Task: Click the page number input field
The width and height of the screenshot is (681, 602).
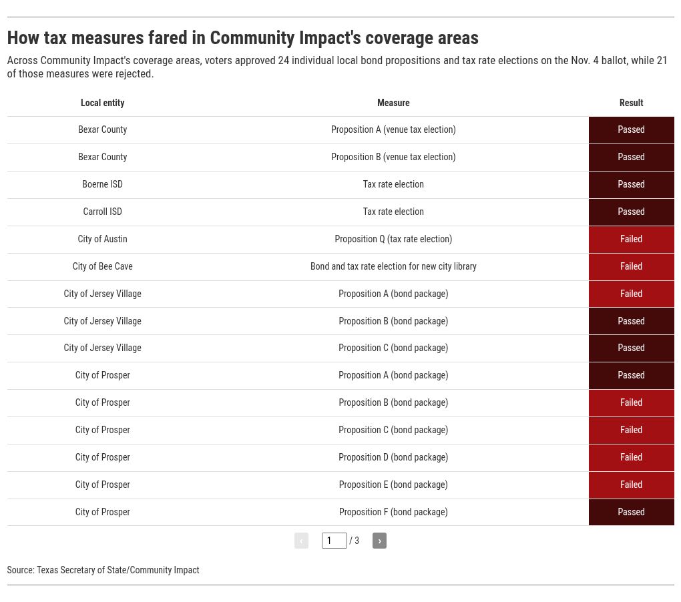Action: click(334, 541)
